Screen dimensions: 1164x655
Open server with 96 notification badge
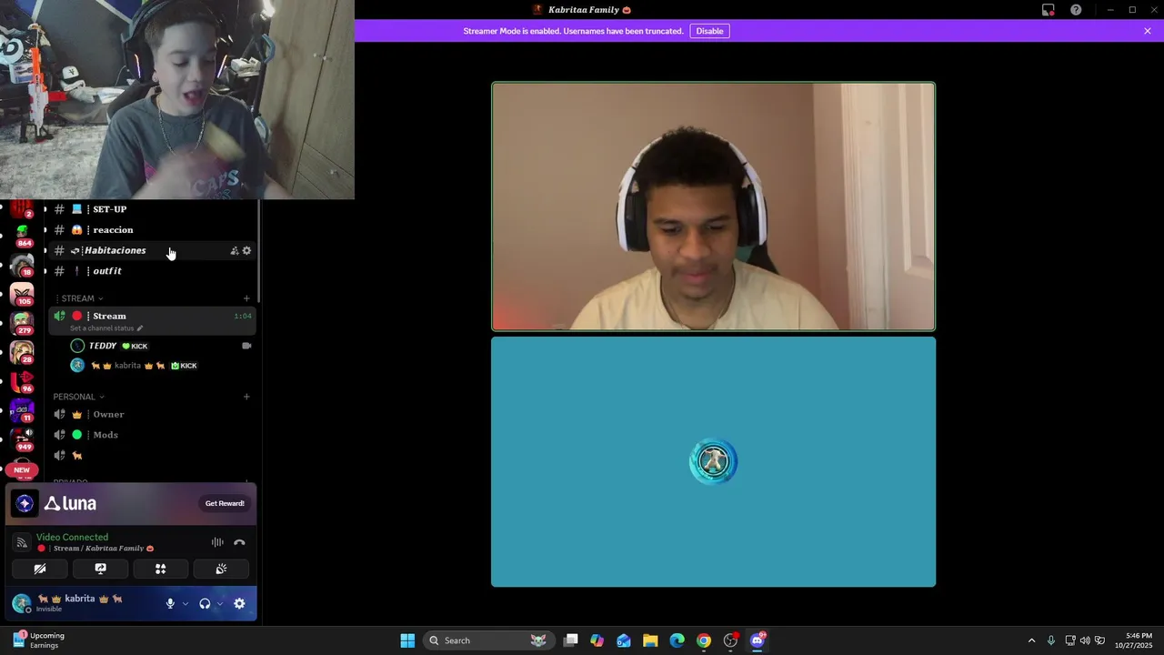click(22, 381)
